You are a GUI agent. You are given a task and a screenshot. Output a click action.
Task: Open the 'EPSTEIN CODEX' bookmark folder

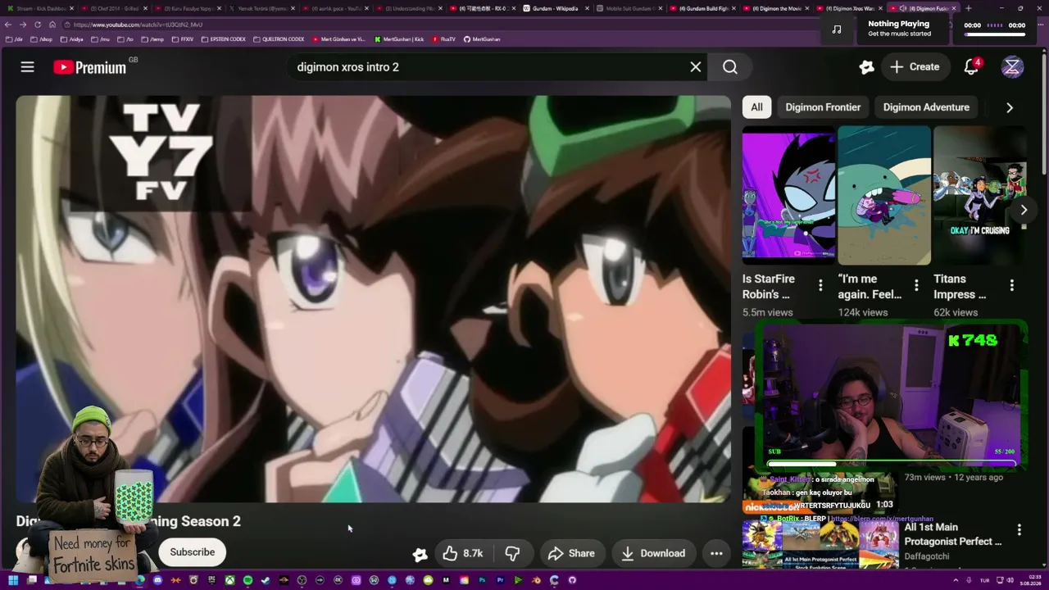click(x=223, y=39)
